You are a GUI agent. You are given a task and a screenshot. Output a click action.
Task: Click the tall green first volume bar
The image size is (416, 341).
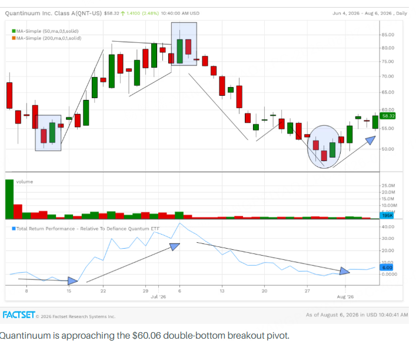tap(9, 199)
